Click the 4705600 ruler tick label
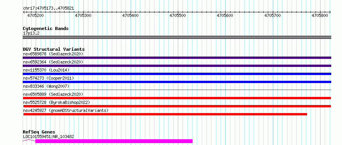The width and height of the screenshot is (342, 145). [x=225, y=15]
